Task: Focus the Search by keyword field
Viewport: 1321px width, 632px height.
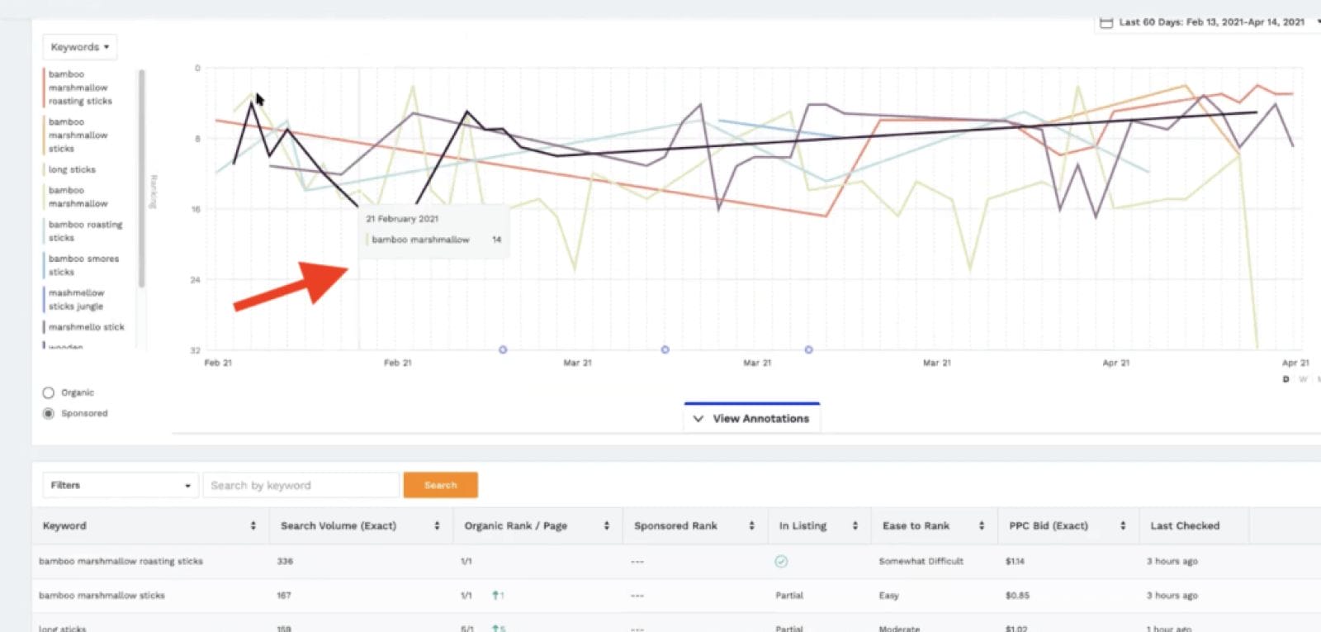Action: click(301, 485)
